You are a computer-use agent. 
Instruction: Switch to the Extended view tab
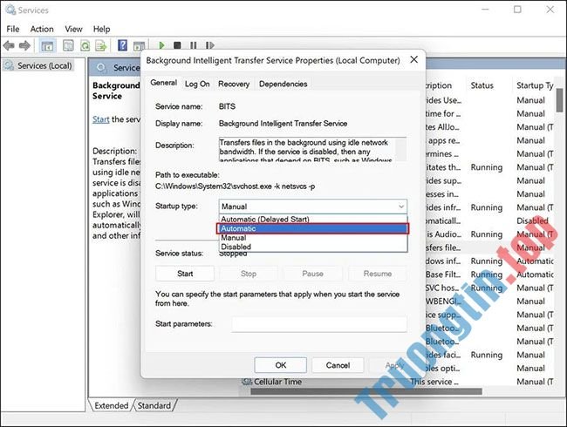(111, 406)
